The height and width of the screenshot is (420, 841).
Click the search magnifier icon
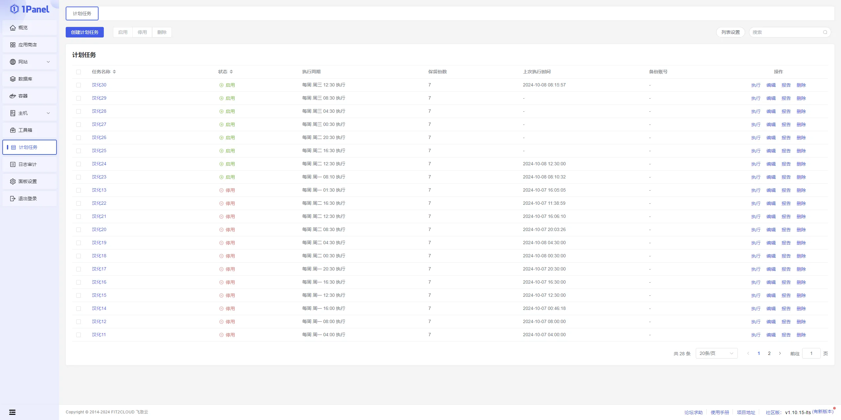[825, 32]
